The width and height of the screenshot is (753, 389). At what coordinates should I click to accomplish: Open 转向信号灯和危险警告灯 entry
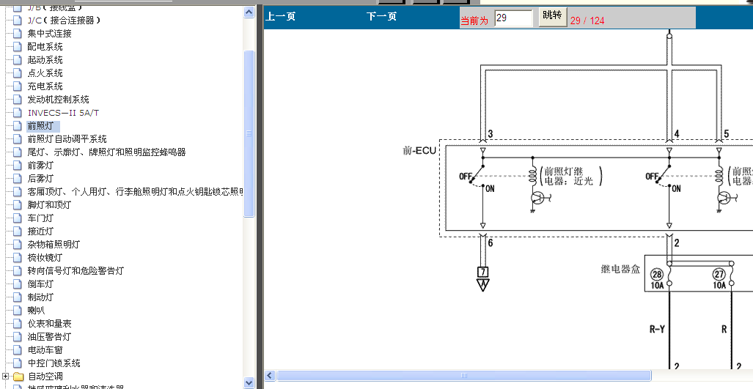coord(76,271)
